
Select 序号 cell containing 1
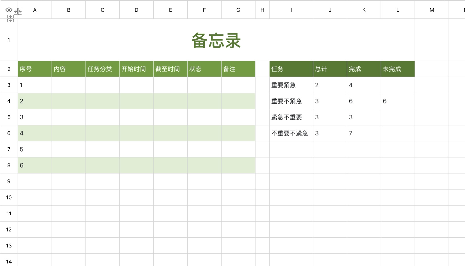[35, 85]
